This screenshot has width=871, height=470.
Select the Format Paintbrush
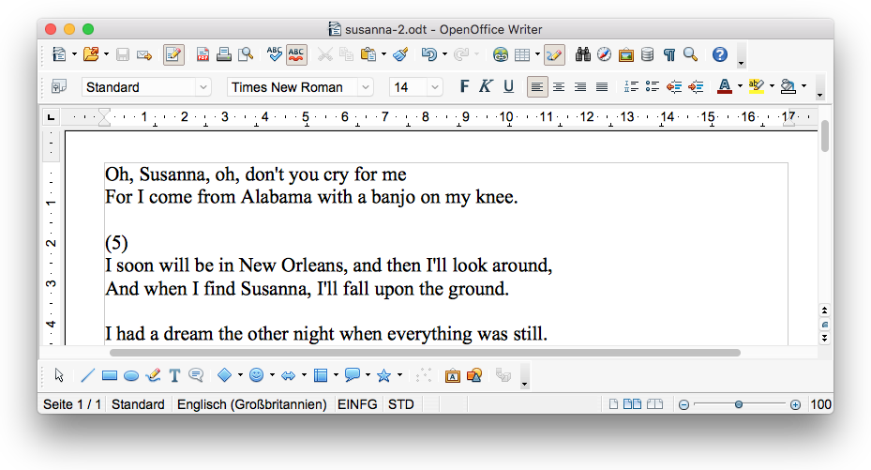[x=400, y=54]
